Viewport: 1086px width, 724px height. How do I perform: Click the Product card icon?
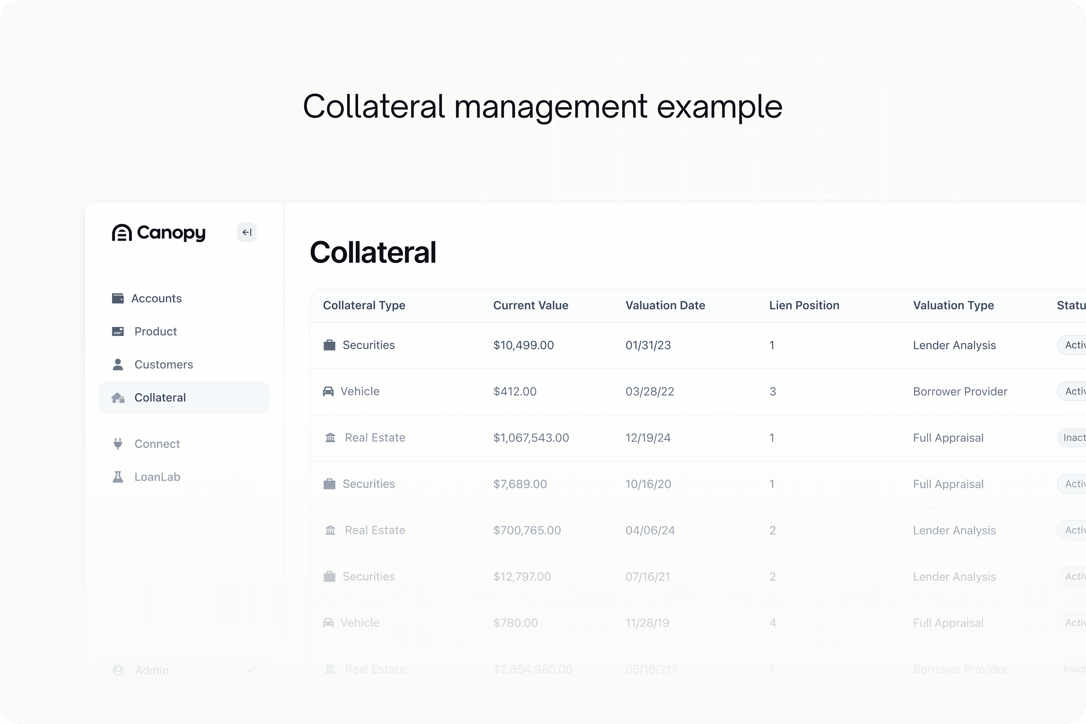tap(118, 331)
